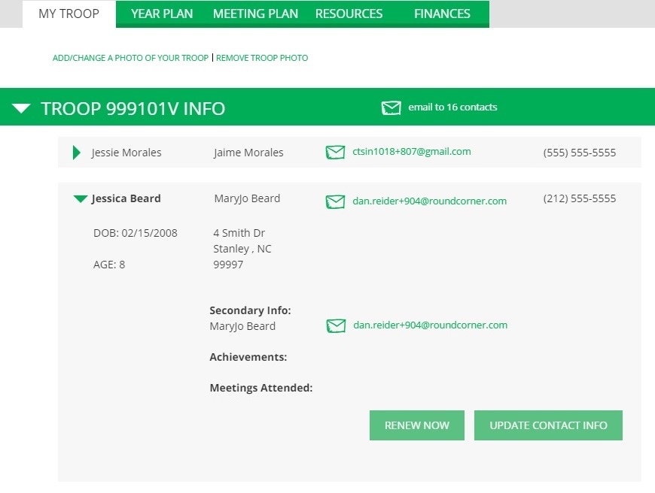The width and height of the screenshot is (655, 493).
Task: Click the Secondary Info: label
Action: coord(250,310)
